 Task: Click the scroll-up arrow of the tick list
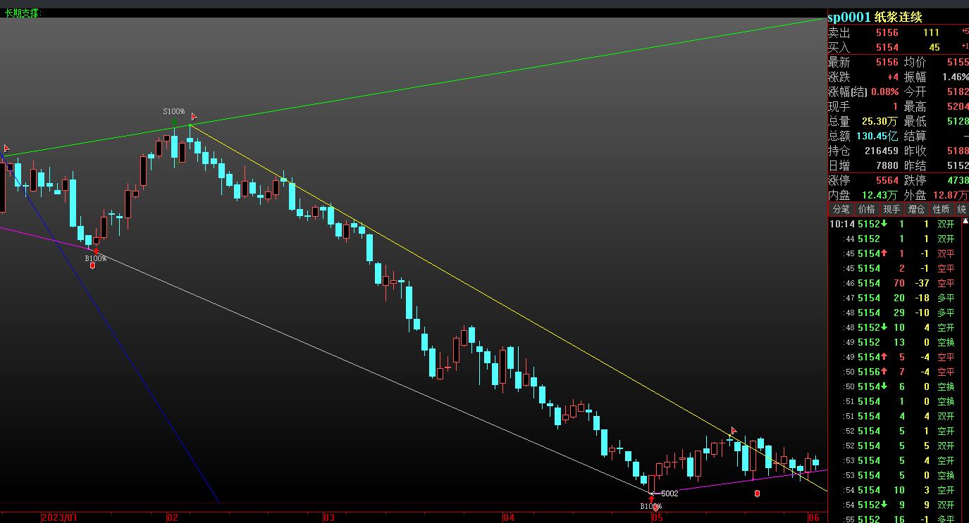tap(965, 221)
